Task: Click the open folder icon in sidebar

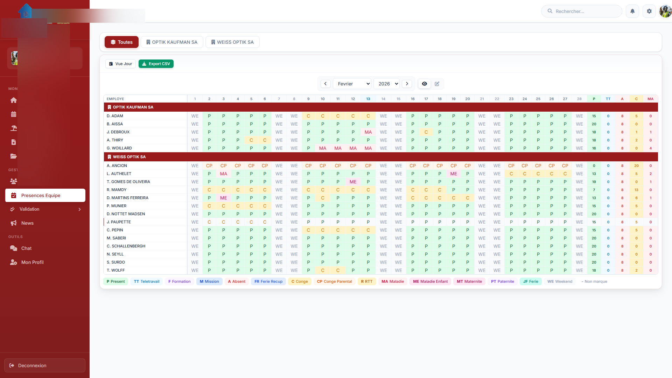Action: pyautogui.click(x=14, y=156)
